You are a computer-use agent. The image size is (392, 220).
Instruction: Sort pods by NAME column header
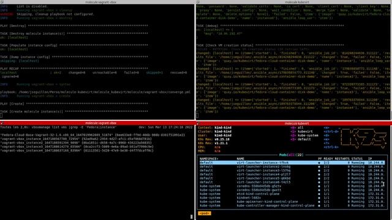coord(240,159)
